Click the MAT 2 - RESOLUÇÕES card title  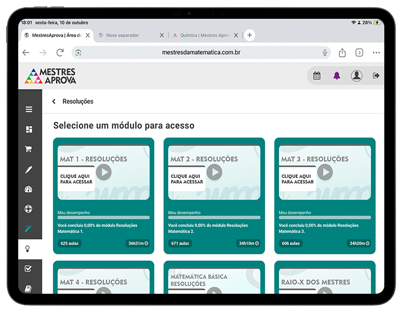[204, 159]
